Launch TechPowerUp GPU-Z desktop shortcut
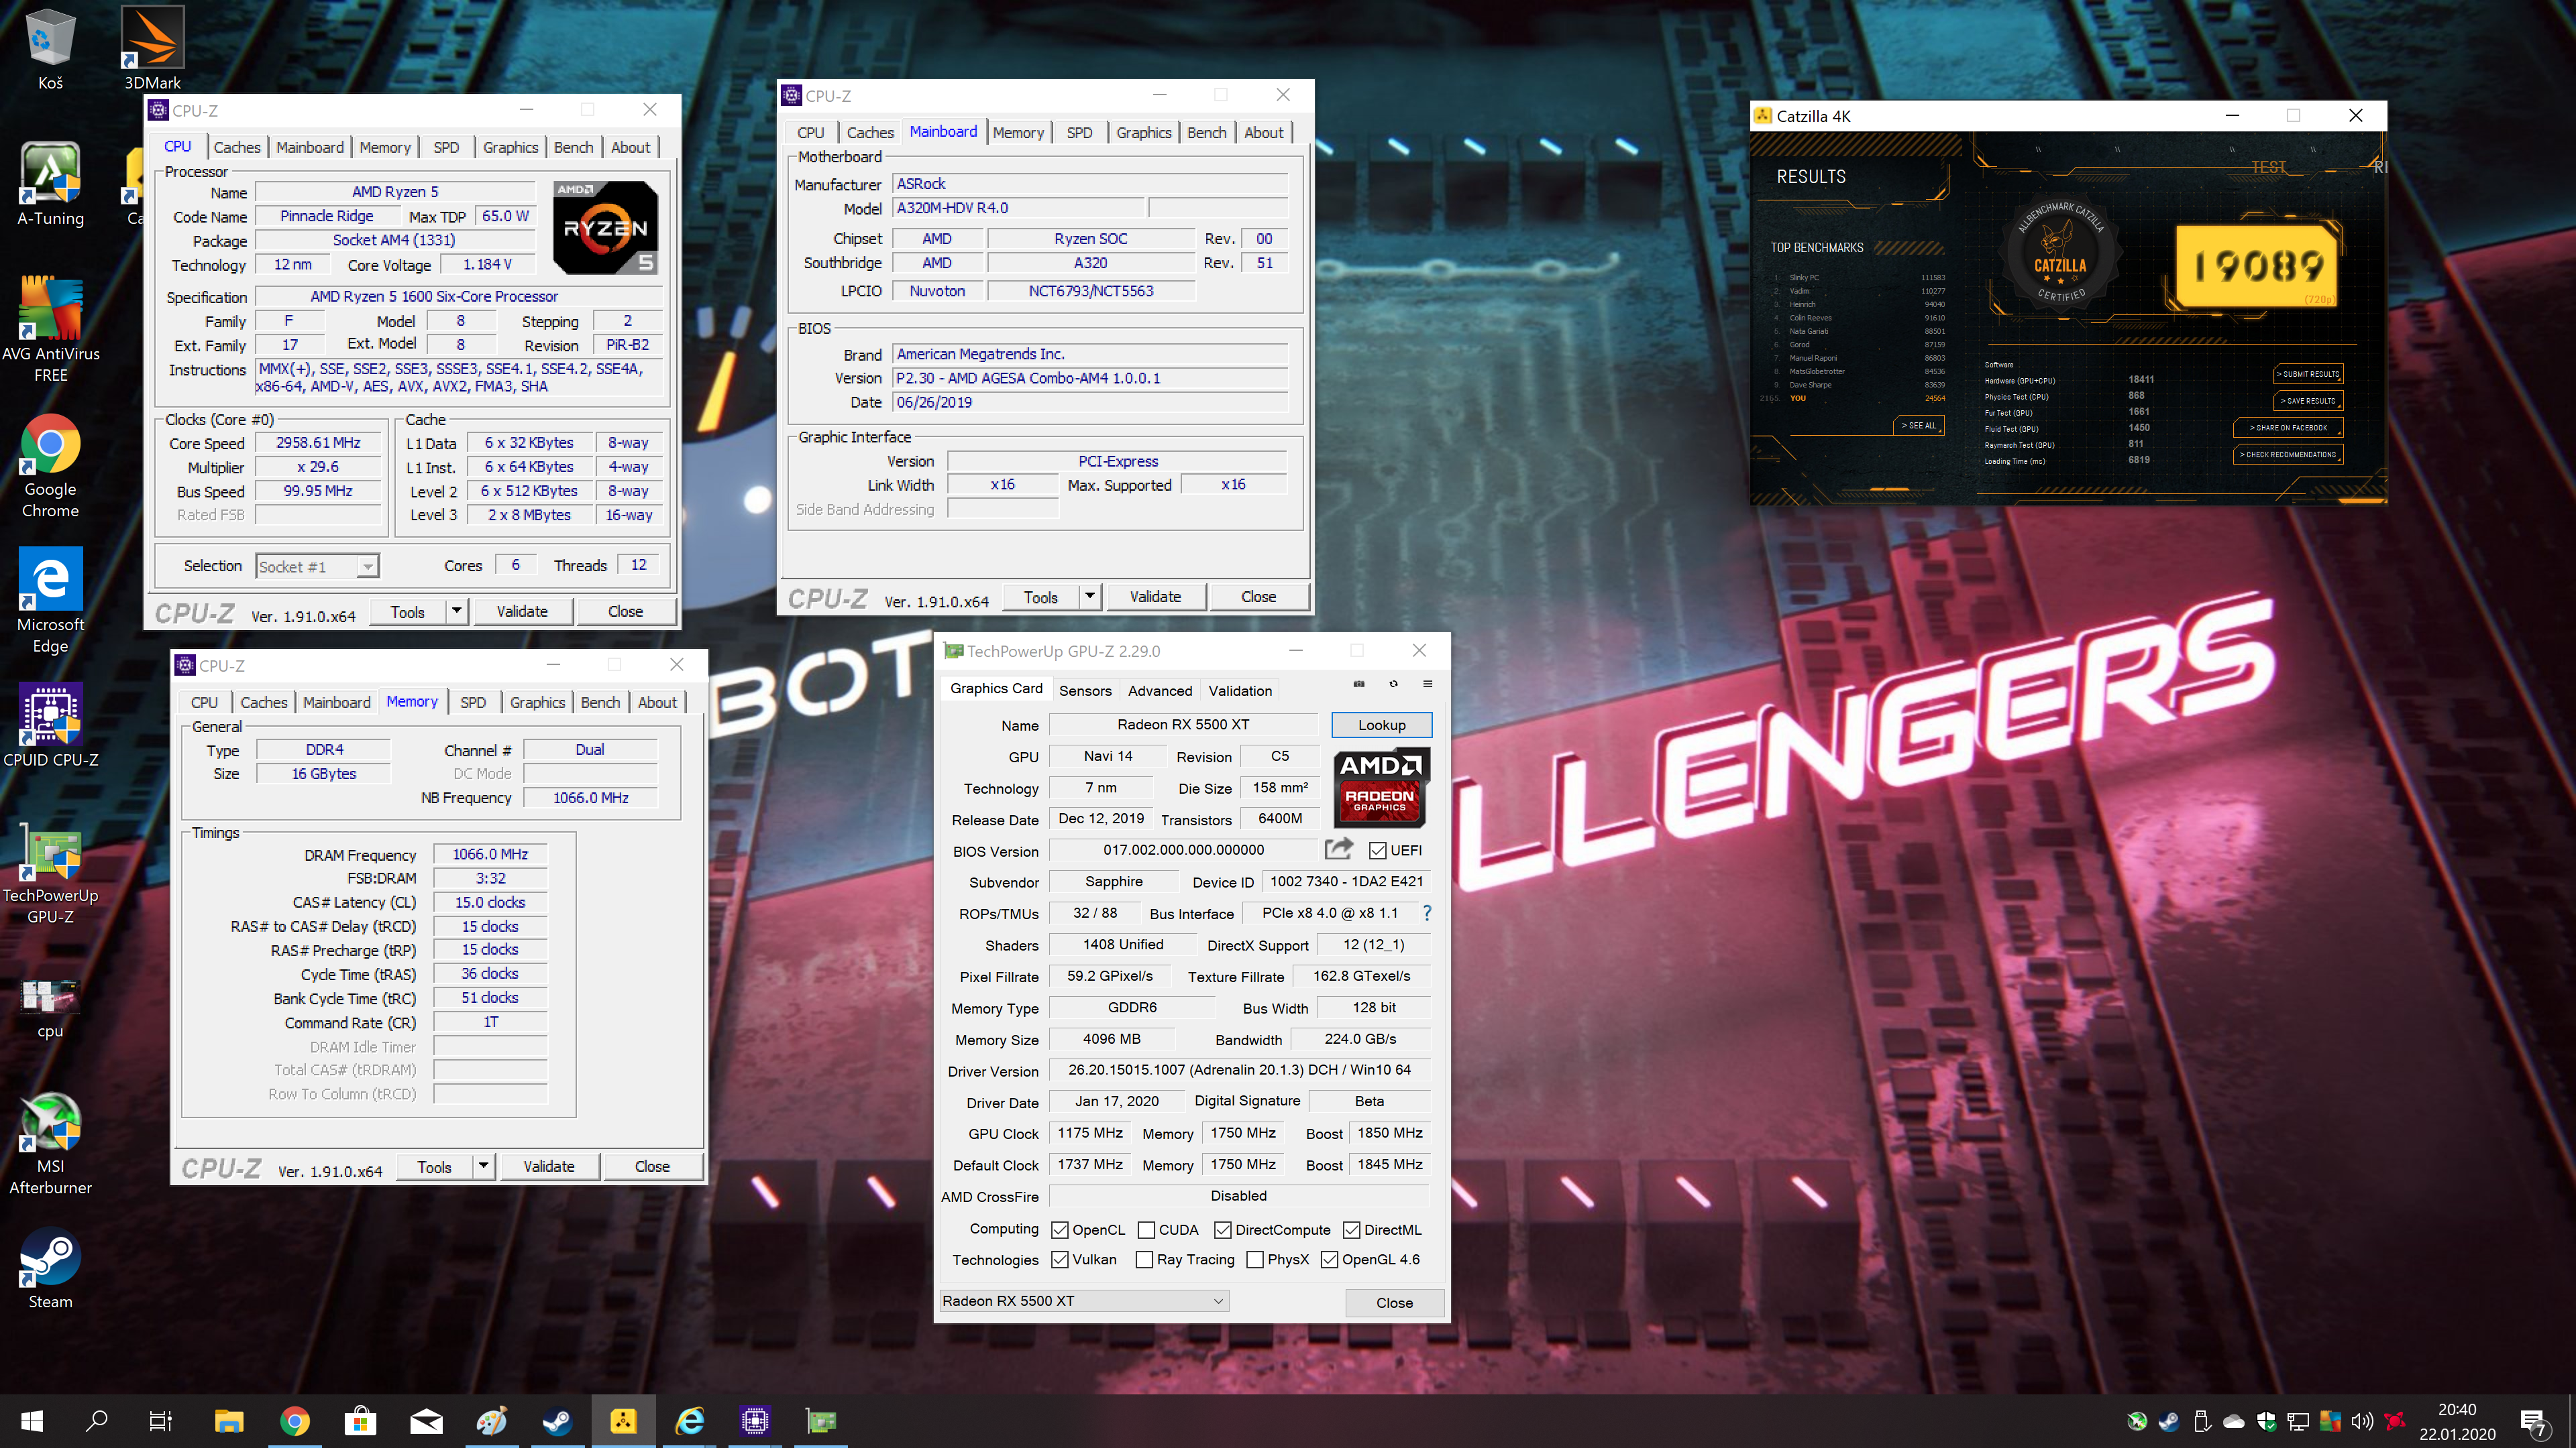The width and height of the screenshot is (2576, 1448). (50, 874)
